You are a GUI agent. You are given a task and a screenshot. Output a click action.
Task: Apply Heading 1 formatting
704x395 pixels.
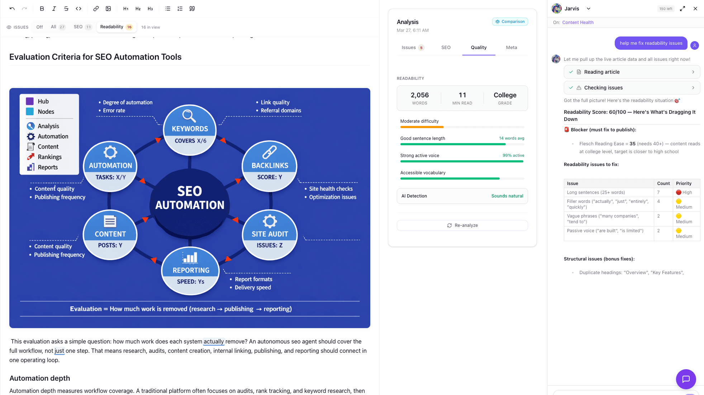point(126,8)
